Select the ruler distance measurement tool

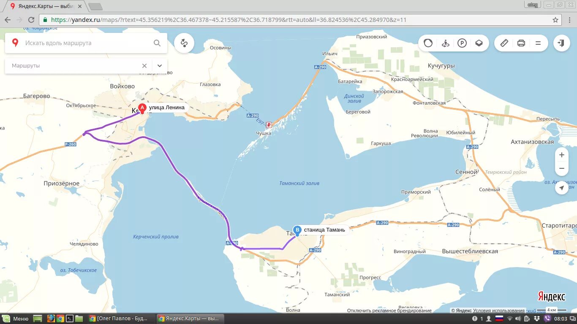504,43
